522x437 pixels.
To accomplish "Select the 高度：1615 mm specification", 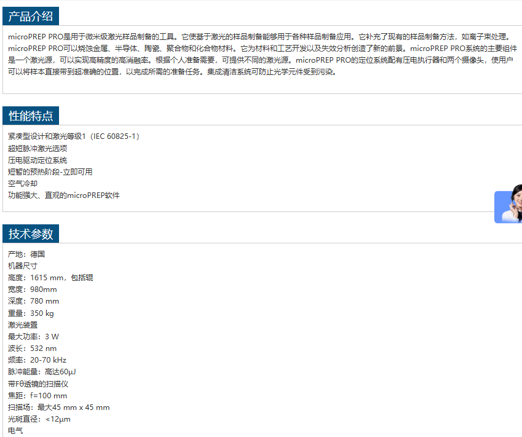I will (x=50, y=278).
